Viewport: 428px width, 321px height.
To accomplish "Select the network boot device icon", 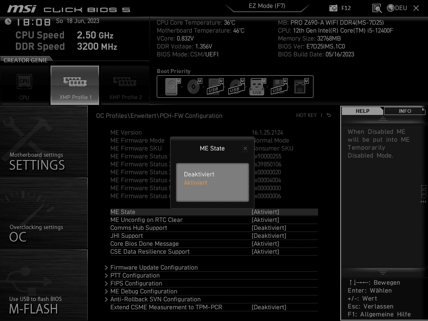I will coord(301,87).
